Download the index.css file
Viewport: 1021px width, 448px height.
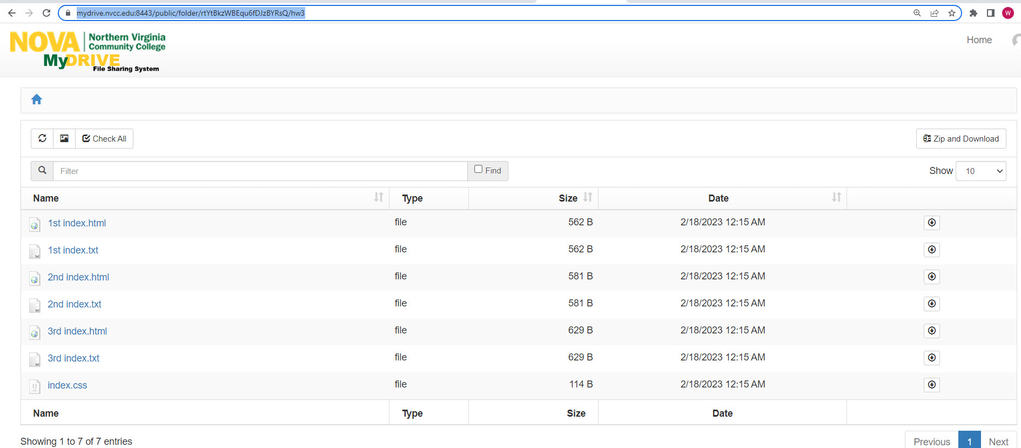pos(931,385)
